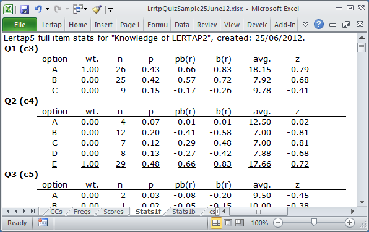369x232 pixels.
Task: Click the Q1 (c3) heading cell
Action: point(21,49)
